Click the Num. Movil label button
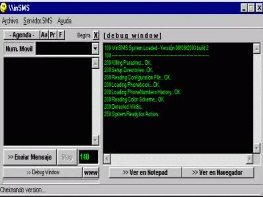 point(19,49)
